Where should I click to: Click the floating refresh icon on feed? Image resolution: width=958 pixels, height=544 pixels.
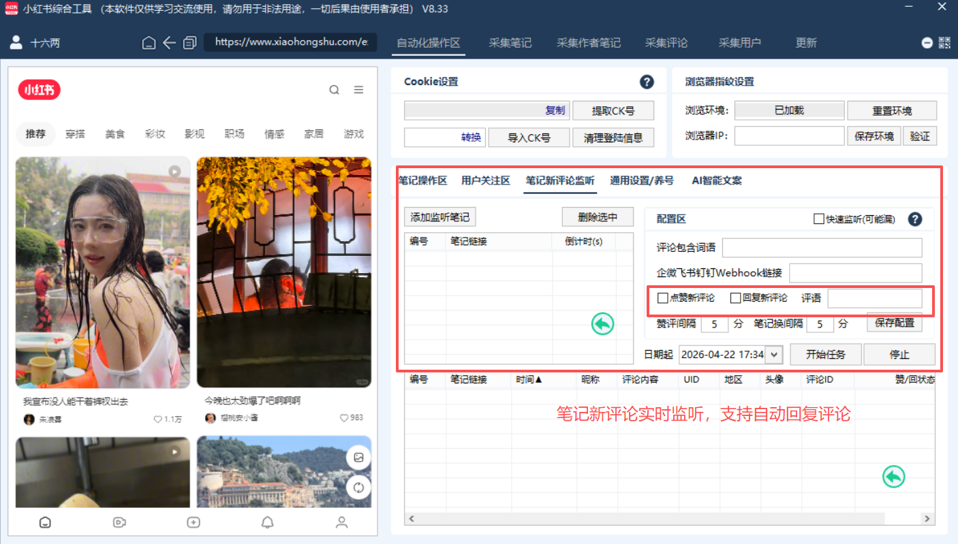click(x=358, y=487)
